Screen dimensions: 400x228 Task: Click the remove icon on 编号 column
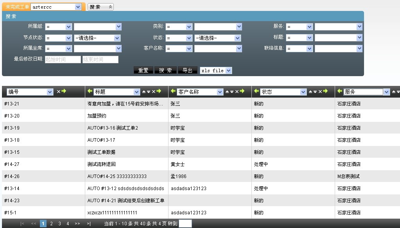coord(59,91)
